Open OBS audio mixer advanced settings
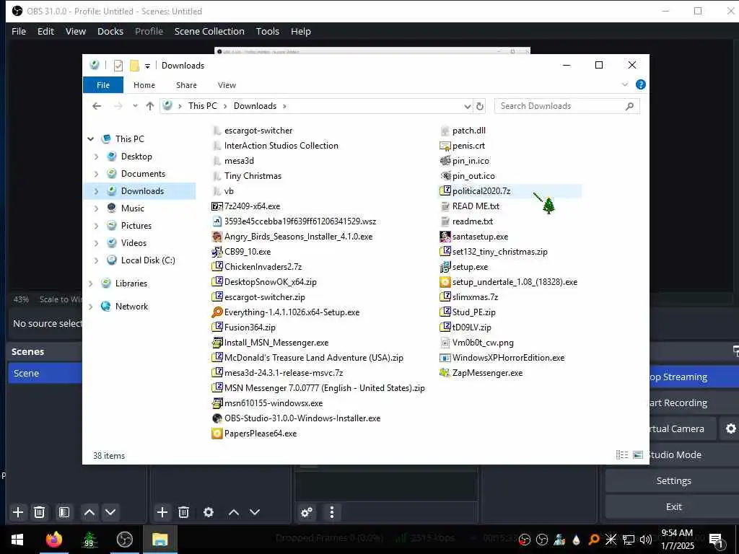 coord(307,512)
